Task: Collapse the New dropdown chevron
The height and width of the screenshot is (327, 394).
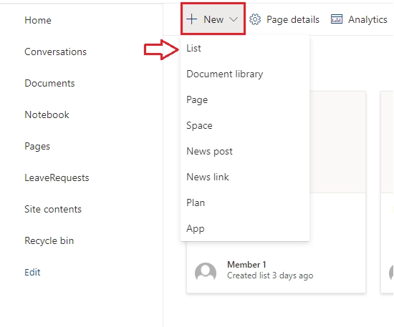Action: (x=234, y=19)
